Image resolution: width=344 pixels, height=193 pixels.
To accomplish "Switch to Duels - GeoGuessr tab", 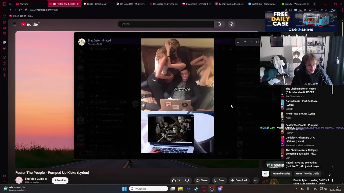I will [96, 4].
